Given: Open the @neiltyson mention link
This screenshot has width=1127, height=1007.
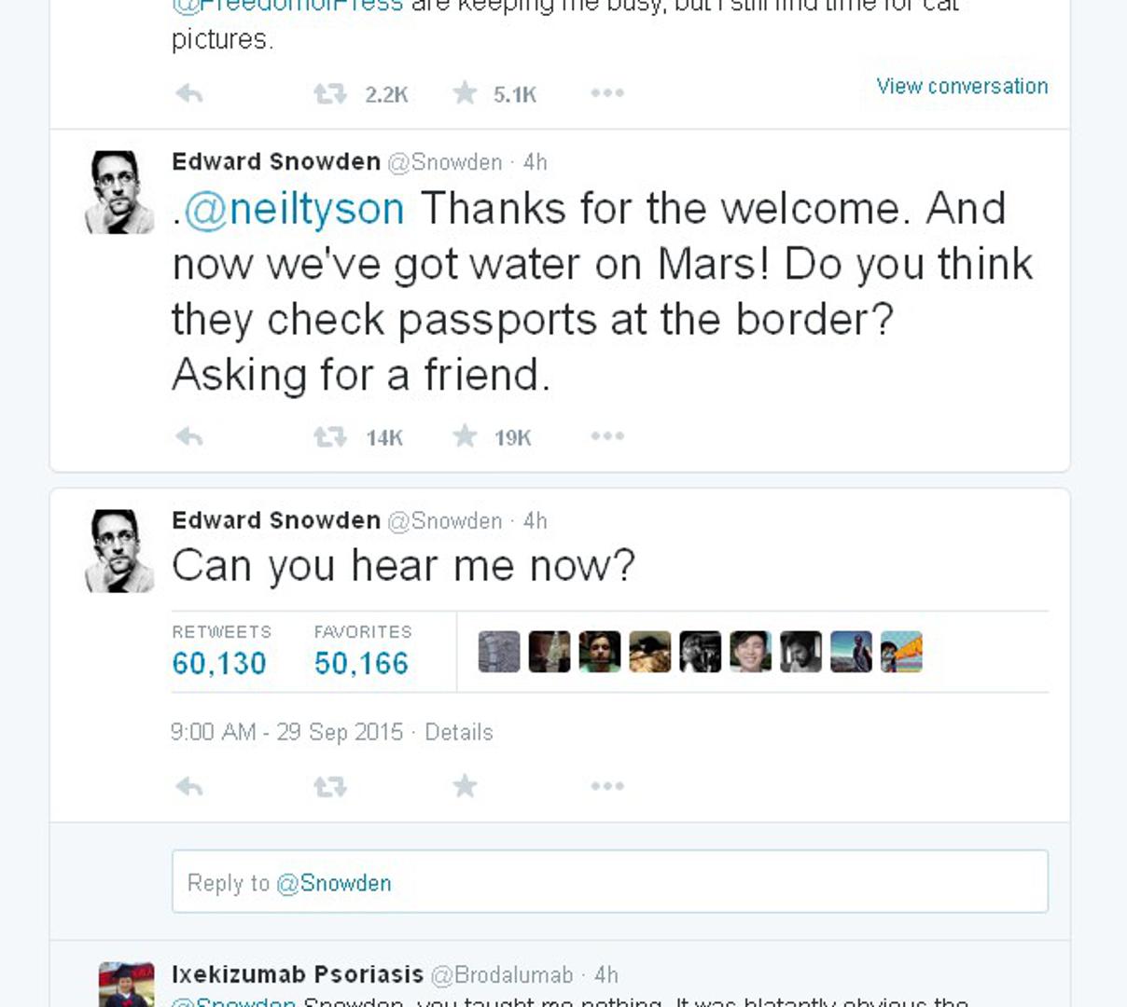Looking at the screenshot, I should coord(295,209).
